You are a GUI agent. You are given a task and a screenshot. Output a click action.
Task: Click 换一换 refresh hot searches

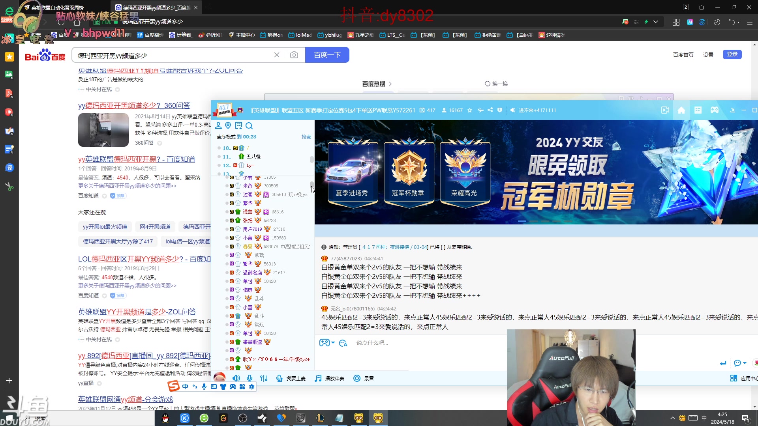[x=496, y=84]
